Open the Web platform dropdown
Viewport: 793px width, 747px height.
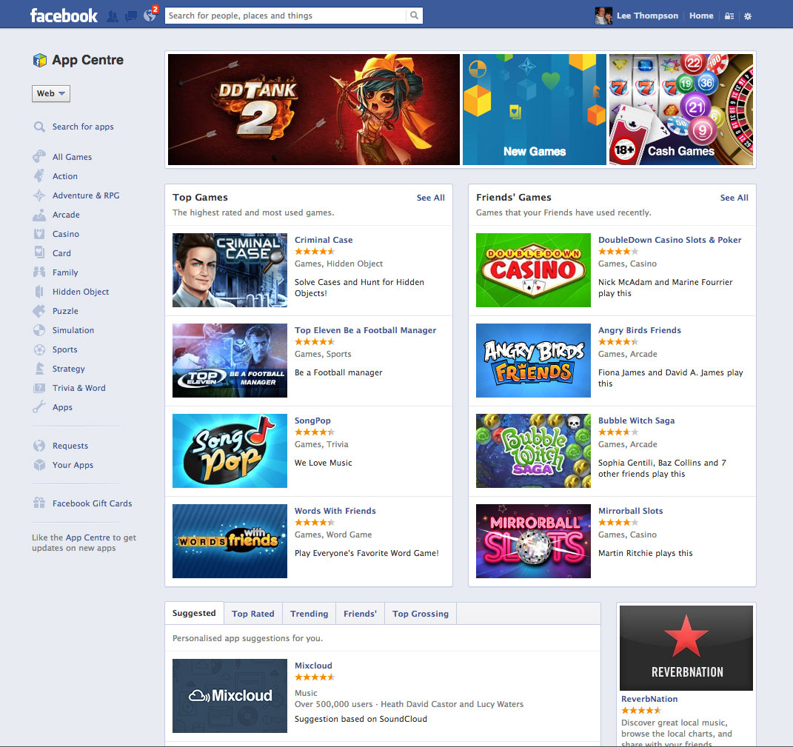51,93
